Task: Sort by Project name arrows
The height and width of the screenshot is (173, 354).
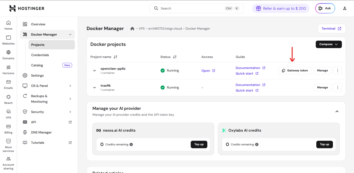Action: pos(115,57)
